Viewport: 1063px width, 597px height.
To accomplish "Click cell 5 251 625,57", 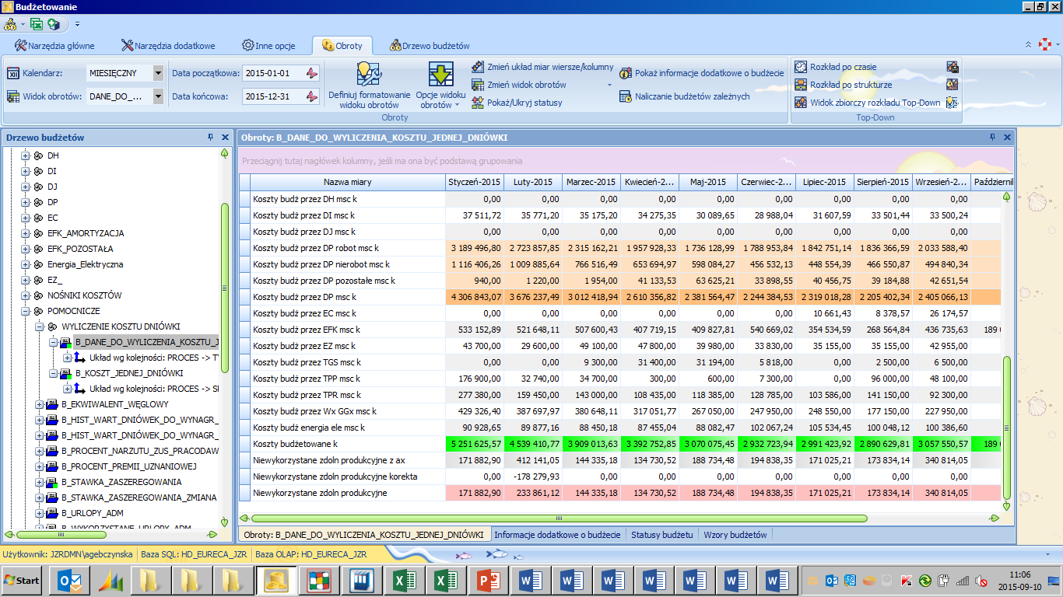I will 475,444.
